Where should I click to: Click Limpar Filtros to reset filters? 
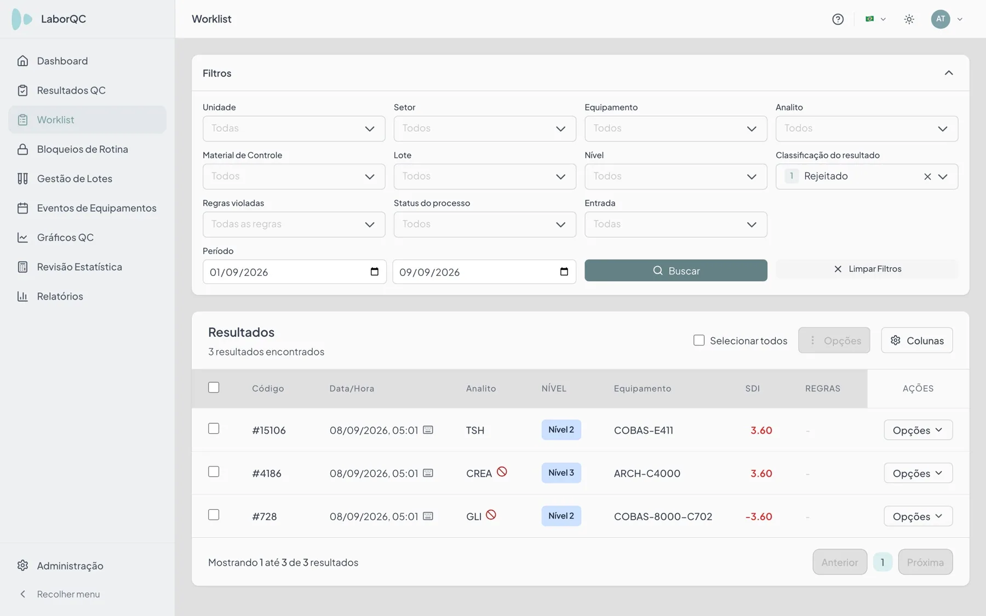867,269
